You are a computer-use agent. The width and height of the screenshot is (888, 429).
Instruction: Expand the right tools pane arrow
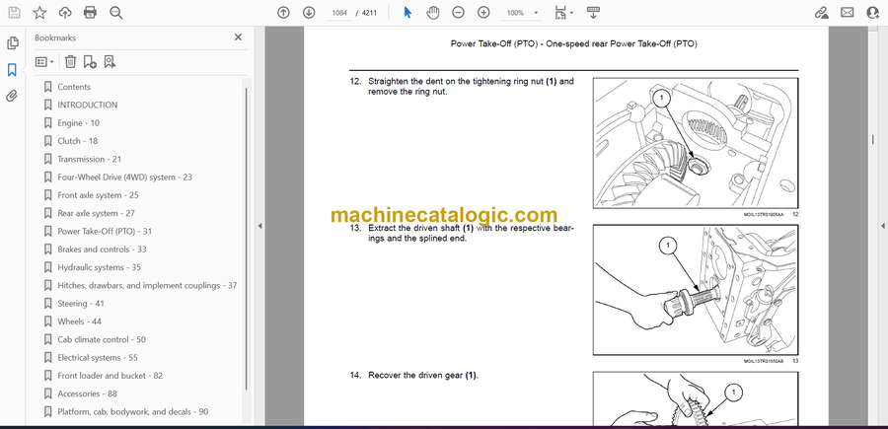pos(882,226)
